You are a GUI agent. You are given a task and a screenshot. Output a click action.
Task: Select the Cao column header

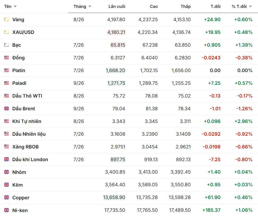click(x=154, y=7)
